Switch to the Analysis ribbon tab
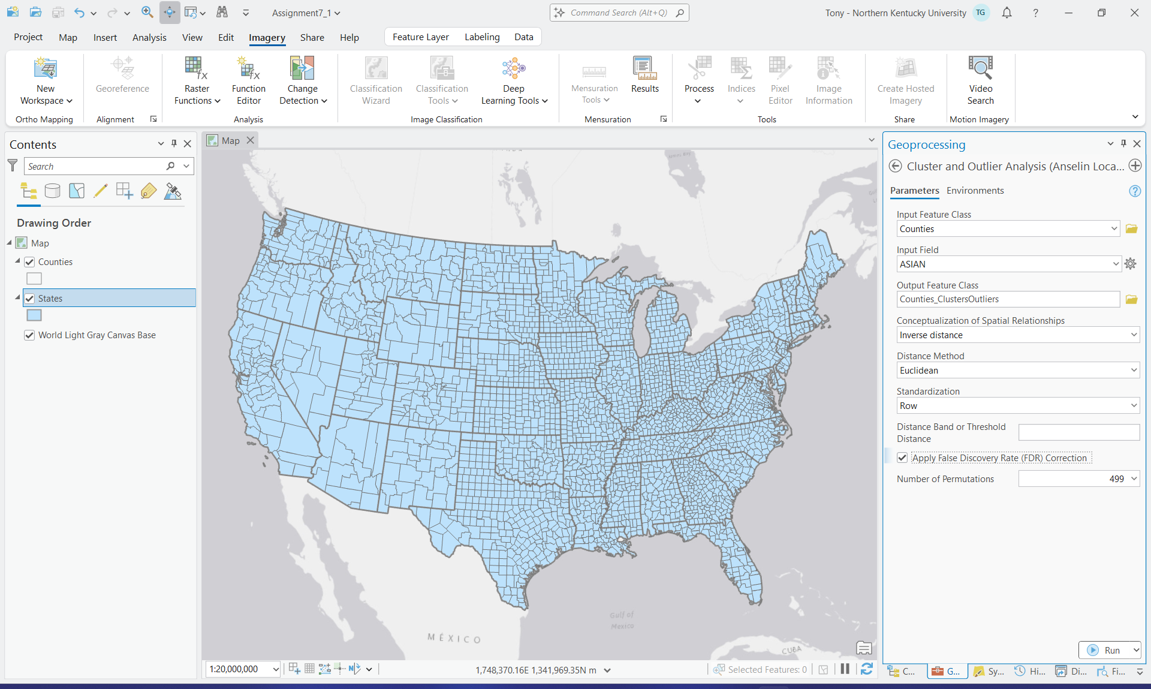Screen dimensions: 1151x689 click(x=149, y=37)
